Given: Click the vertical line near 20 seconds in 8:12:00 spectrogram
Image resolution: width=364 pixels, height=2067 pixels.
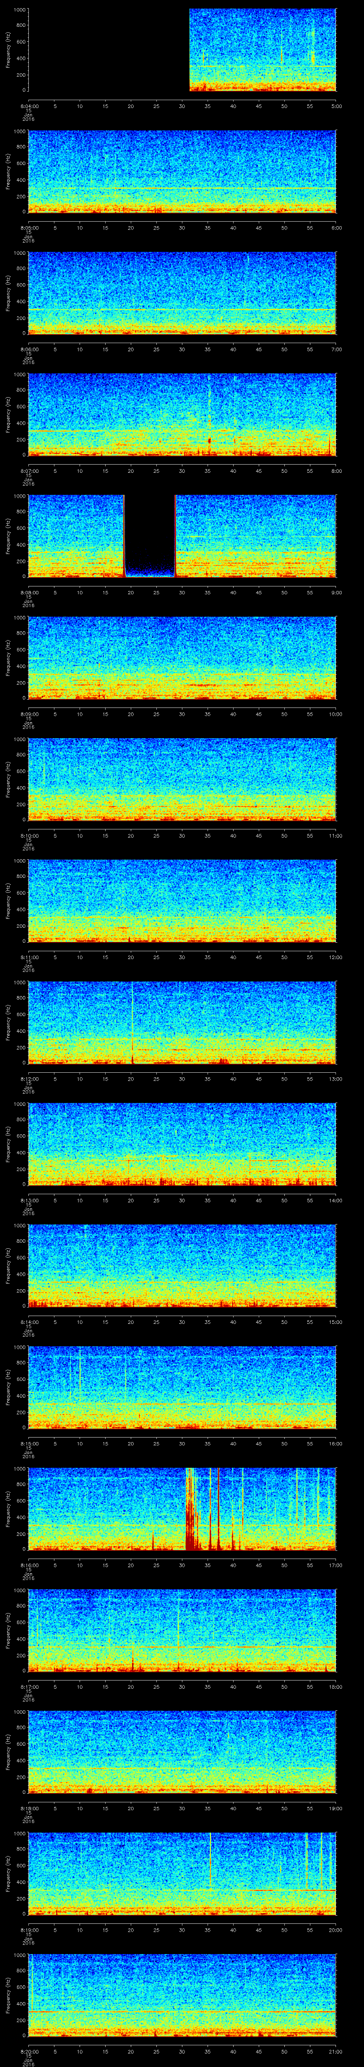Looking at the screenshot, I should [x=132, y=1019].
